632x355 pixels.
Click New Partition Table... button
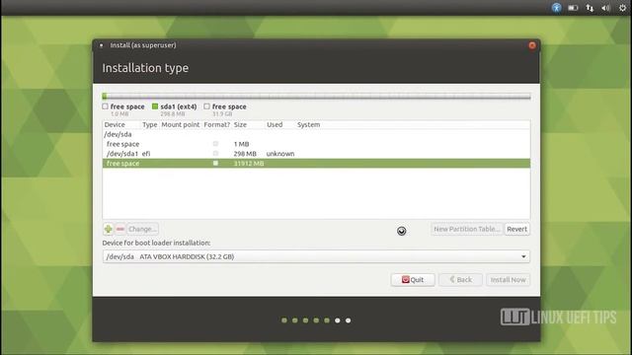point(467,229)
